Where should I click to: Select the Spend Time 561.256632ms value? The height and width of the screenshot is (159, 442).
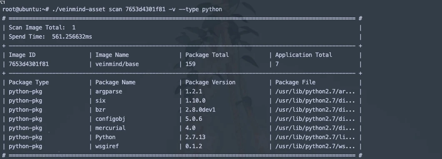72,37
